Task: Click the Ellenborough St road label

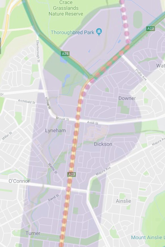Action: point(38,51)
